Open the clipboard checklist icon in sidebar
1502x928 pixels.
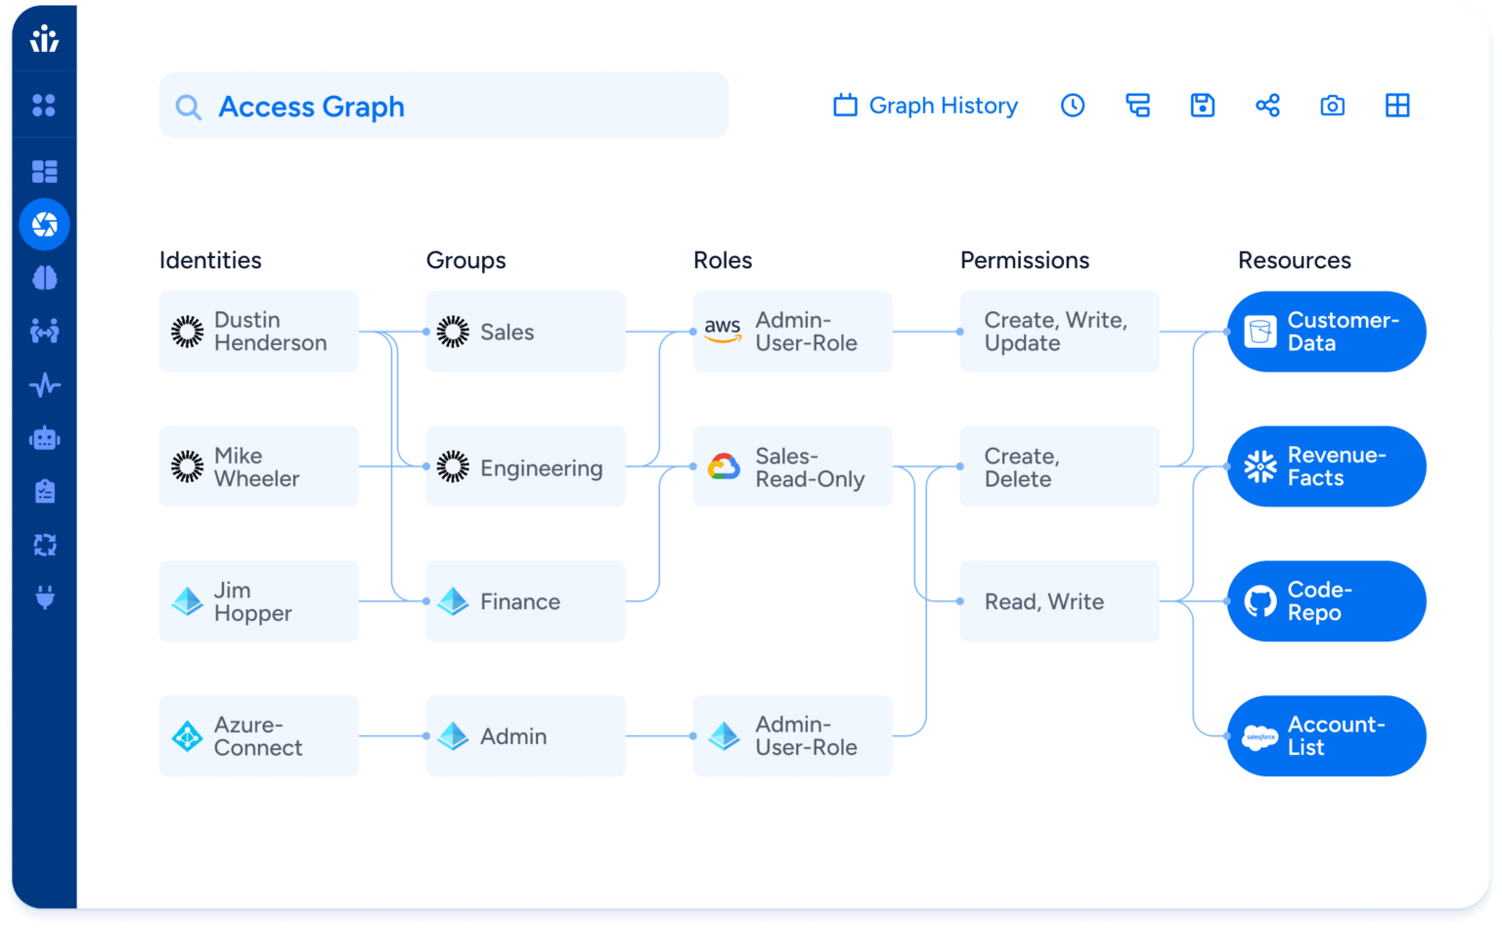pos(44,491)
